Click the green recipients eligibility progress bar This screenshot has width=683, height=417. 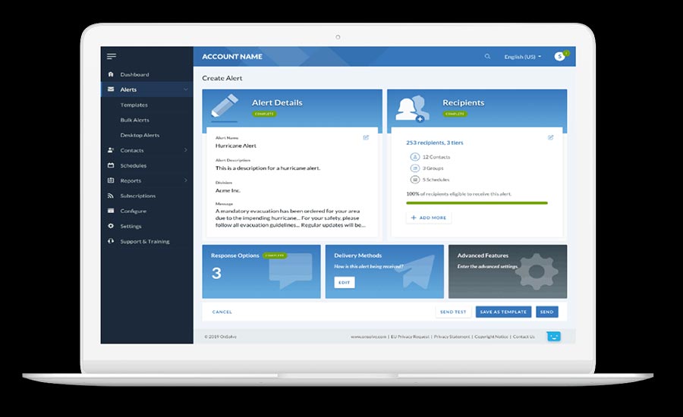(477, 203)
